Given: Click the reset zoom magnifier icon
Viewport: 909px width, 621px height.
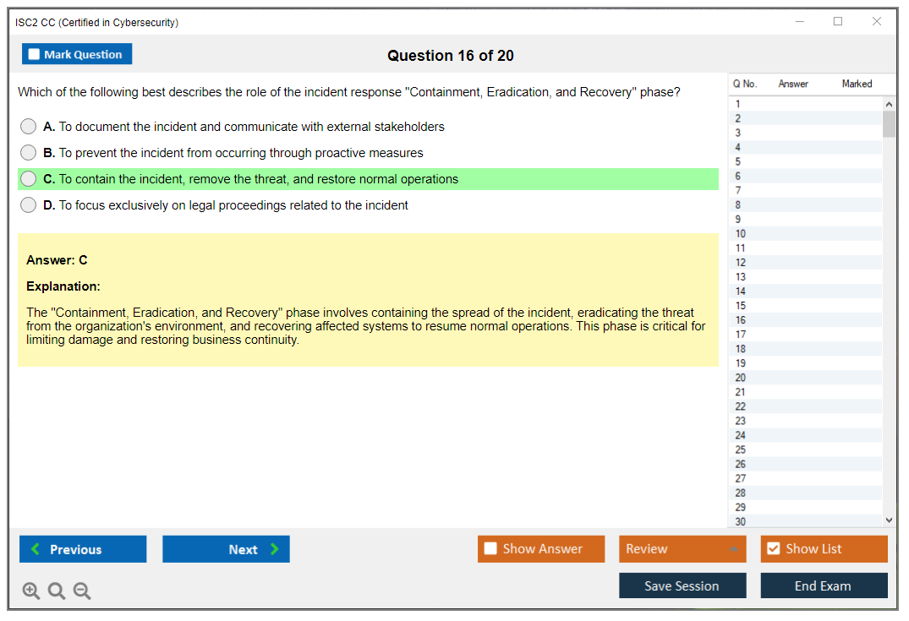Looking at the screenshot, I should pyautogui.click(x=57, y=591).
